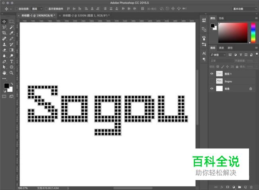Toggle pixel layer filter
The width and height of the screenshot is (259, 190).
click(x=230, y=55)
